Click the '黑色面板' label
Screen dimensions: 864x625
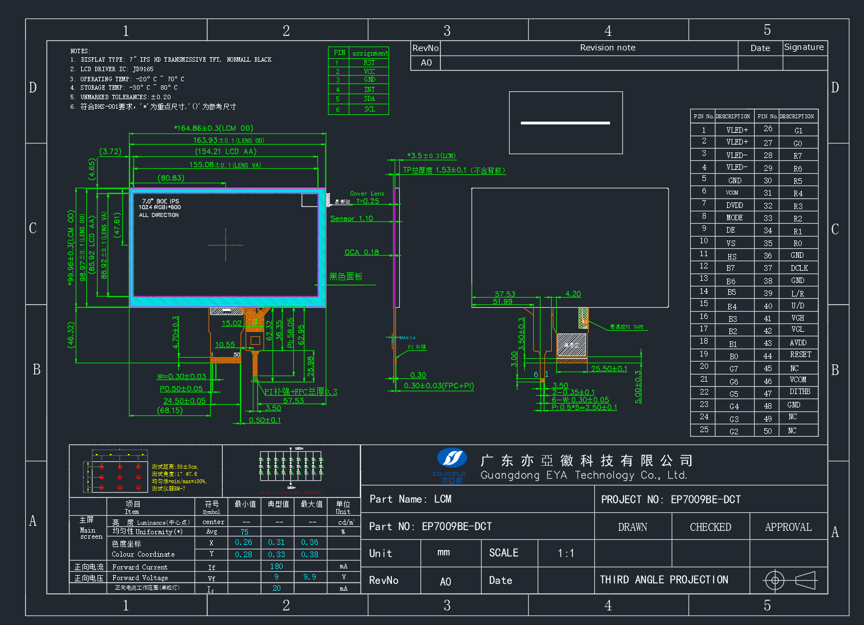pyautogui.click(x=346, y=276)
